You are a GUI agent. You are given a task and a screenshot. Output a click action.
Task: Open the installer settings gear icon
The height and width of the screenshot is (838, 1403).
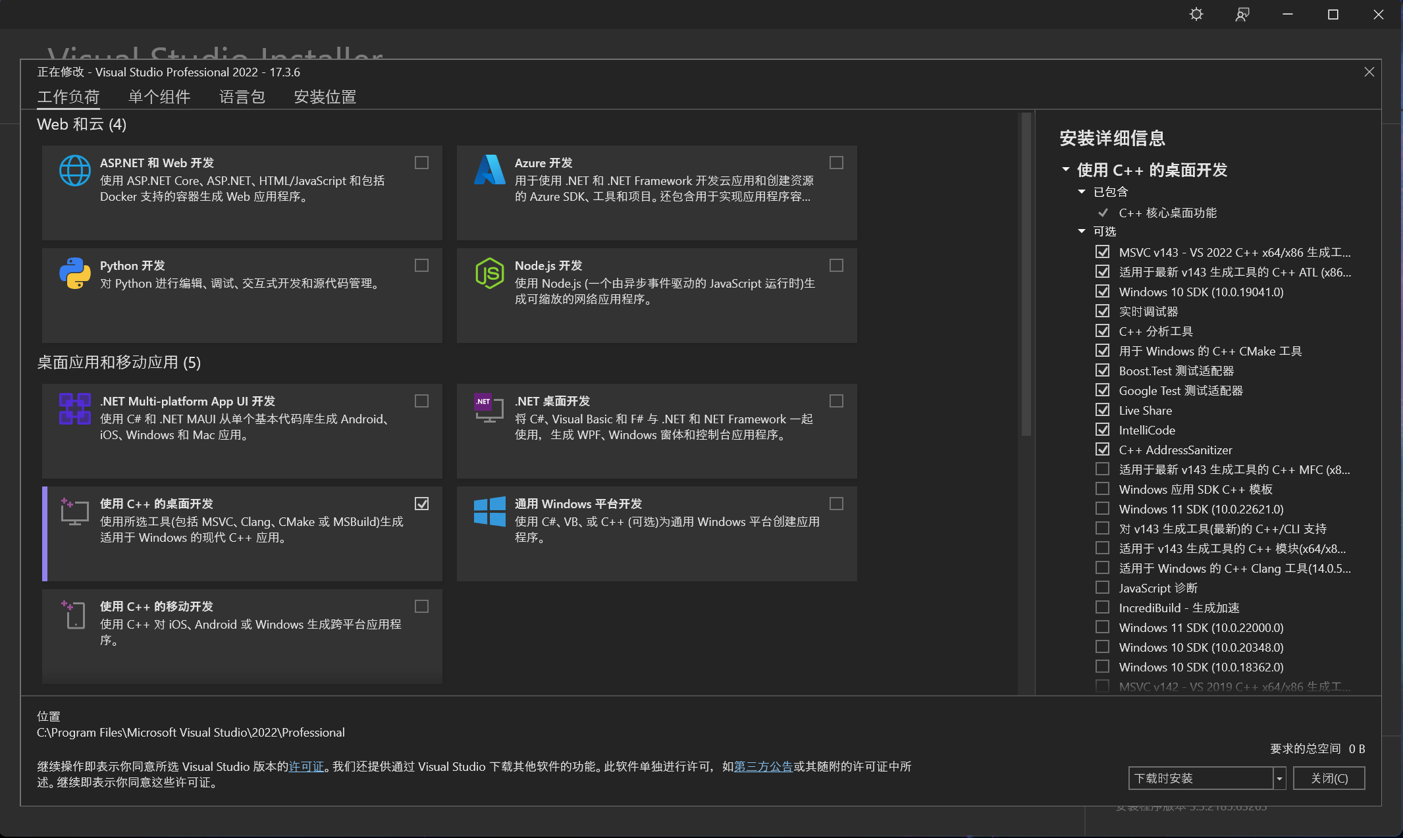(x=1196, y=14)
